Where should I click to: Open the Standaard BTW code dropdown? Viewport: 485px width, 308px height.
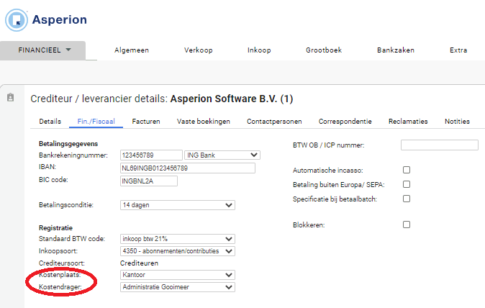coord(178,239)
